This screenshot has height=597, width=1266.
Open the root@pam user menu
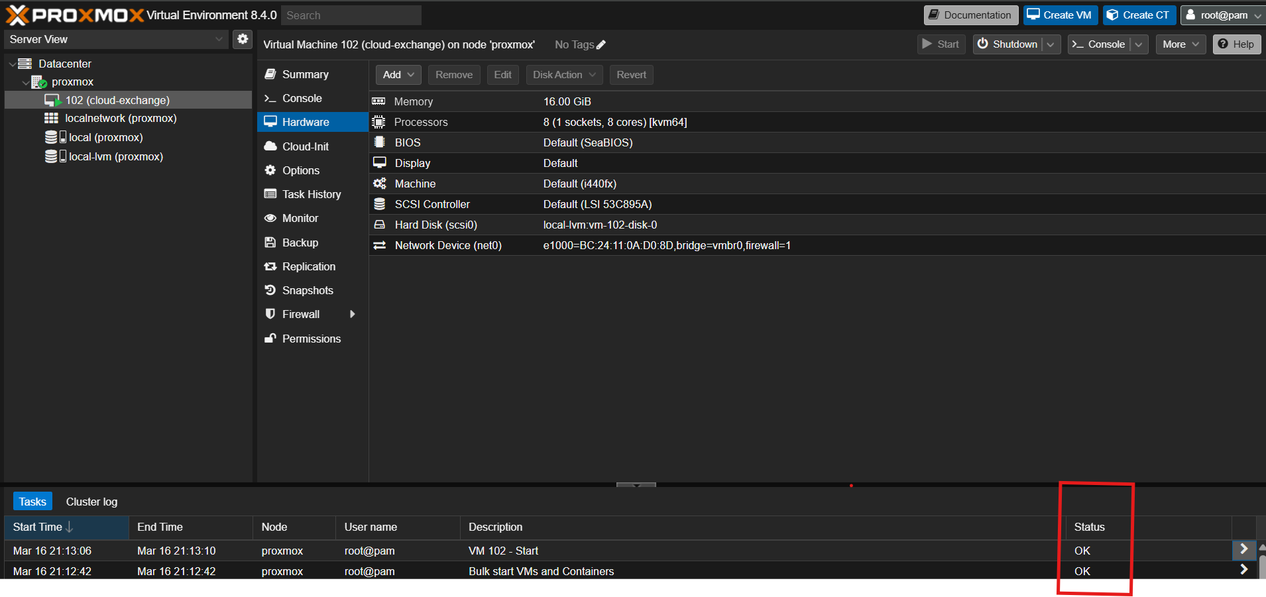pyautogui.click(x=1223, y=15)
